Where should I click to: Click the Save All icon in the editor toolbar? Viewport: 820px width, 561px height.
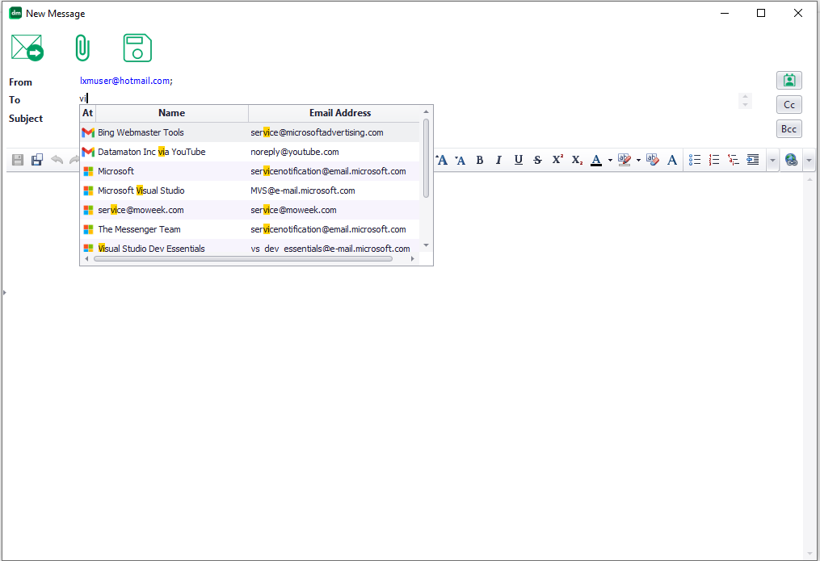[x=37, y=160]
